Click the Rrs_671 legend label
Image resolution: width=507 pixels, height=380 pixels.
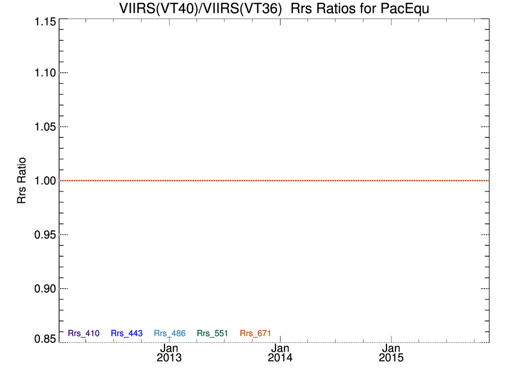pyautogui.click(x=255, y=333)
